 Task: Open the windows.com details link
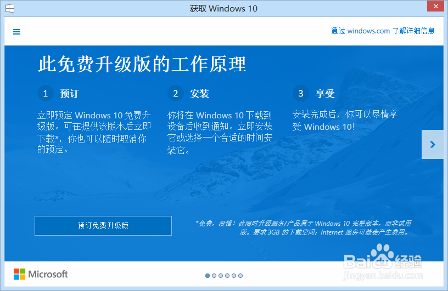click(x=383, y=31)
